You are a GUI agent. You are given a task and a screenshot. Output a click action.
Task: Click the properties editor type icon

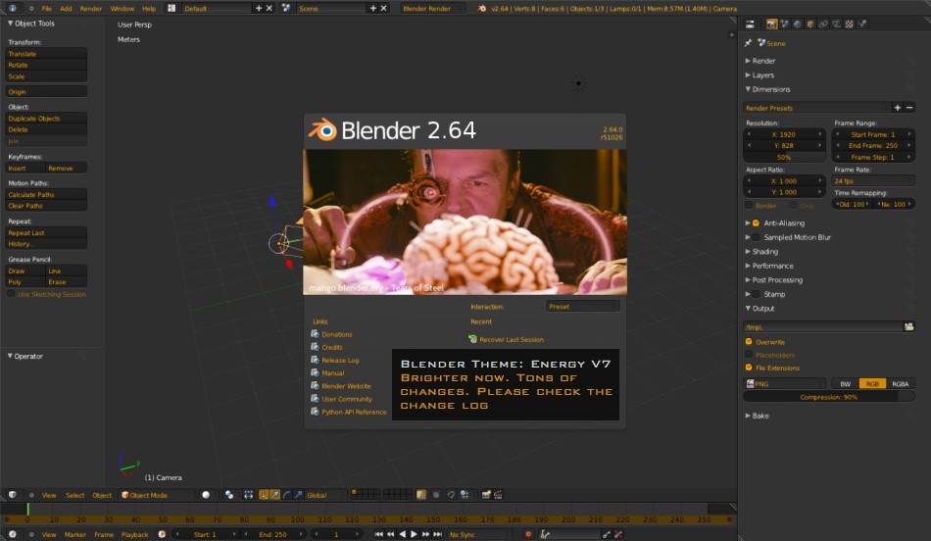coord(750,24)
